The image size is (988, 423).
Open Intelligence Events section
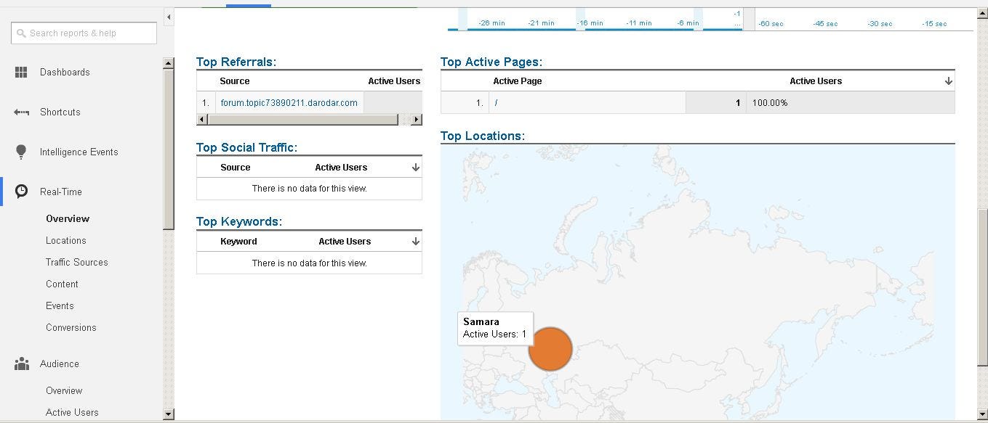coord(79,152)
